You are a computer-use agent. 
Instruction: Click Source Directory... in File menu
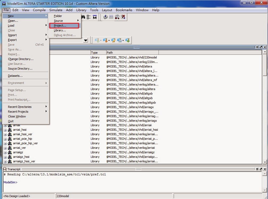coord(26,69)
